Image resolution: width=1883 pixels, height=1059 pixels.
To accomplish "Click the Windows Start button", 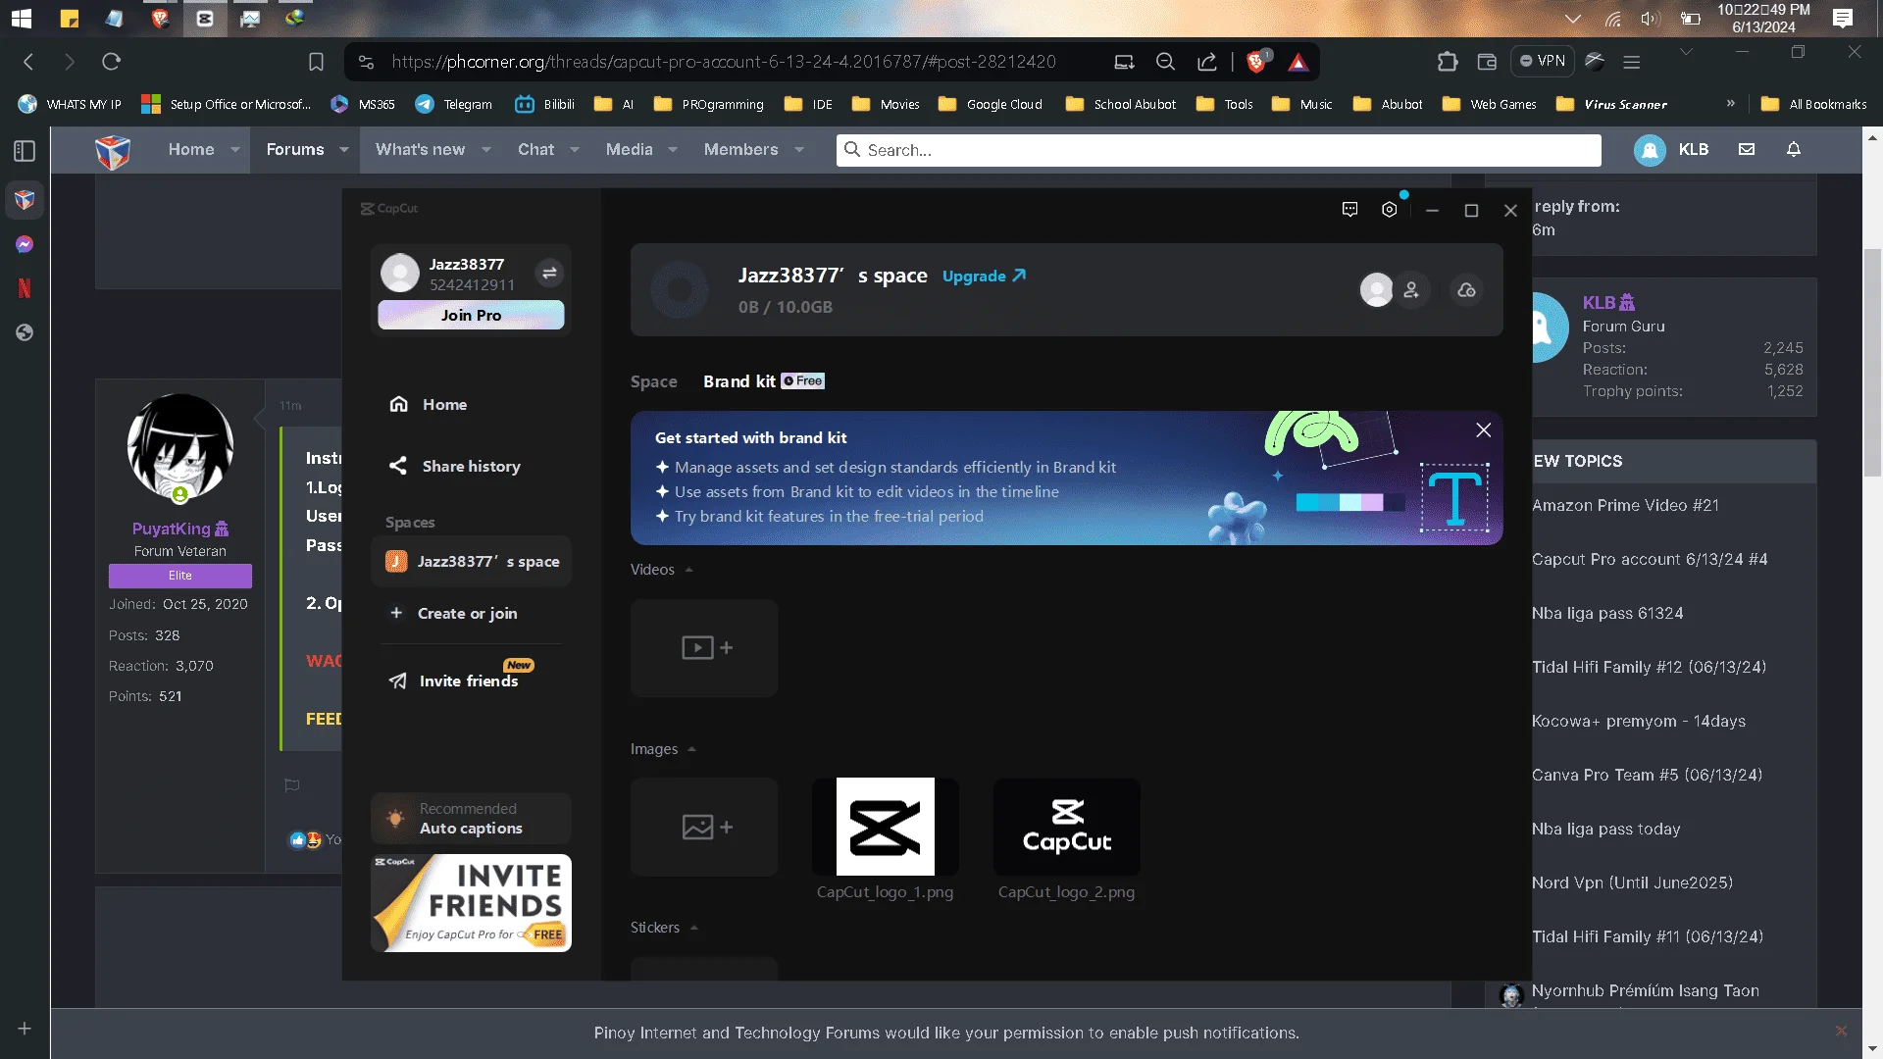I will point(21,19).
